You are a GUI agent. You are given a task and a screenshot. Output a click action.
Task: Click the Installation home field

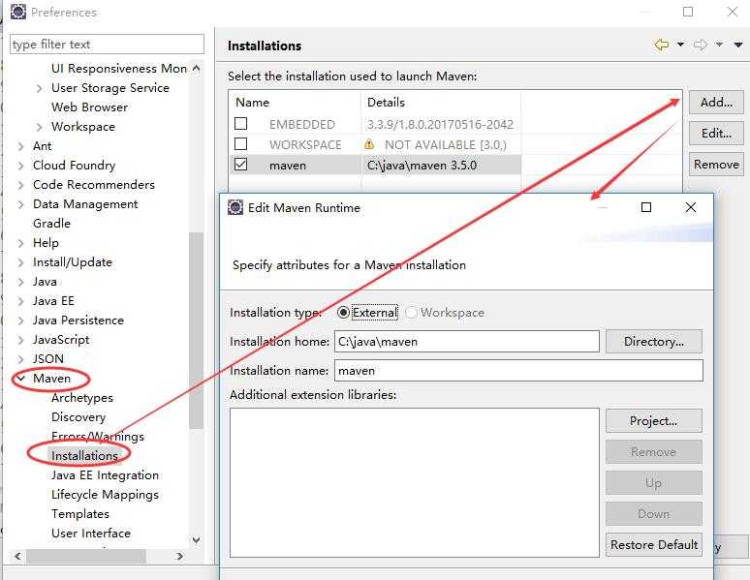[x=467, y=342]
